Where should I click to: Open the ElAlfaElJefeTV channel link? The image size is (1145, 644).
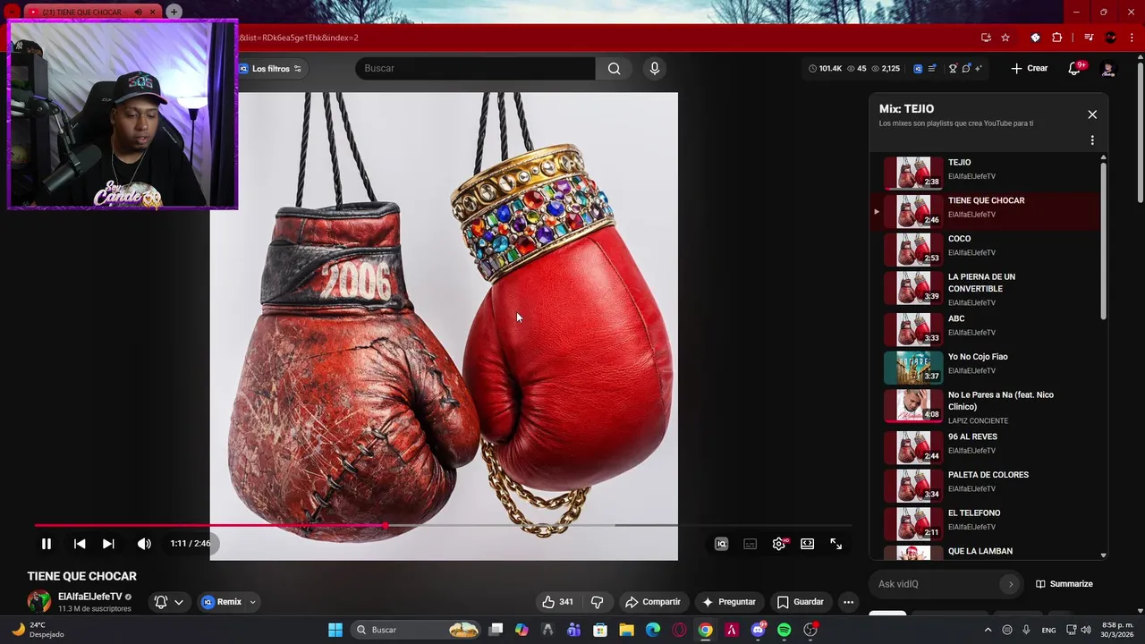point(90,597)
